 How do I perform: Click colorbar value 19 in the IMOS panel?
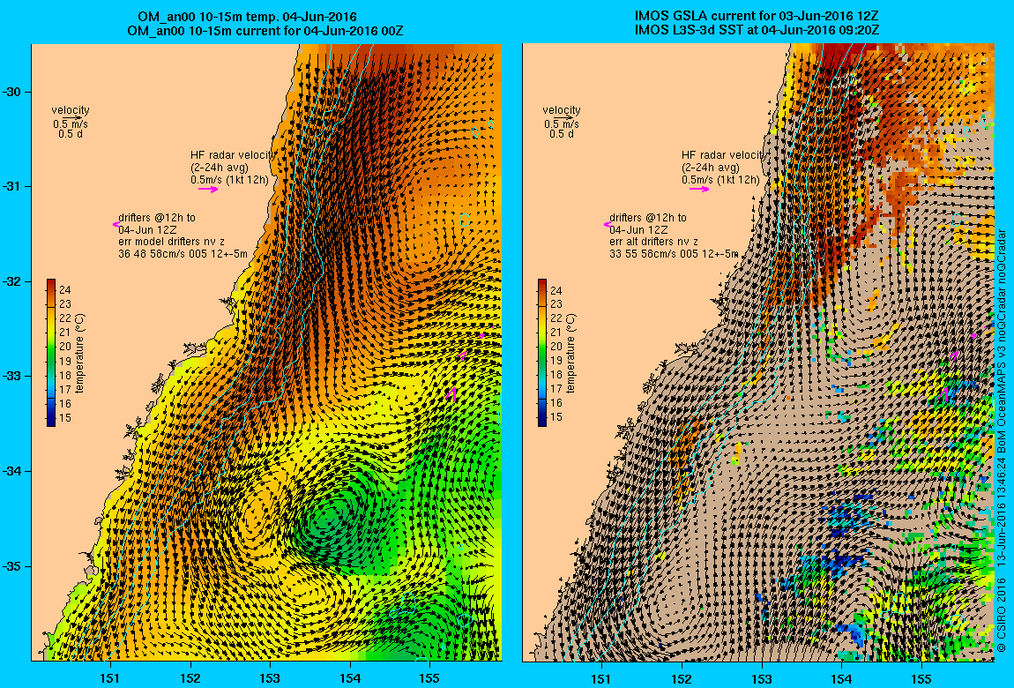click(555, 361)
